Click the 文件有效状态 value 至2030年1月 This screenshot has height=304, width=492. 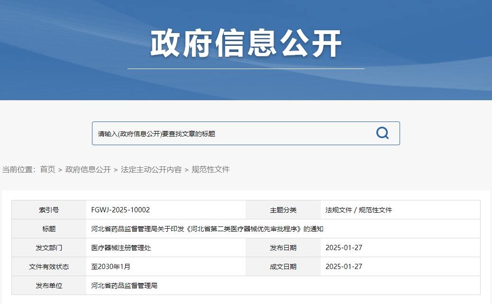coord(110,266)
